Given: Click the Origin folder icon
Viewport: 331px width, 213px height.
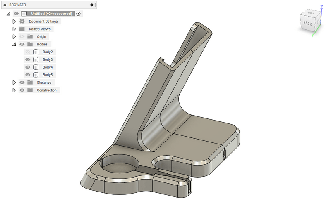Looking at the screenshot, I should tap(30, 37).
